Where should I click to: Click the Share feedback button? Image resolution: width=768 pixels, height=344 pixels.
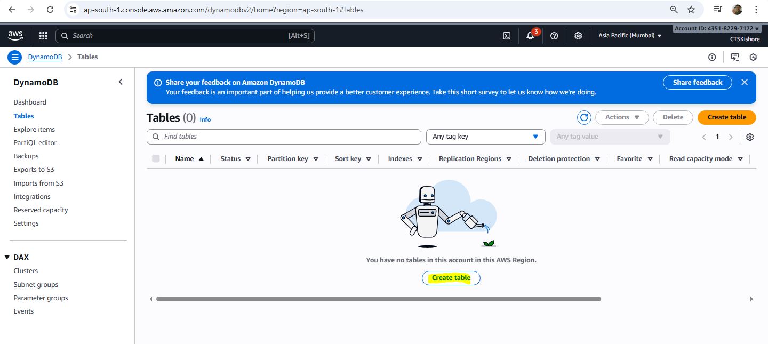[x=697, y=82]
